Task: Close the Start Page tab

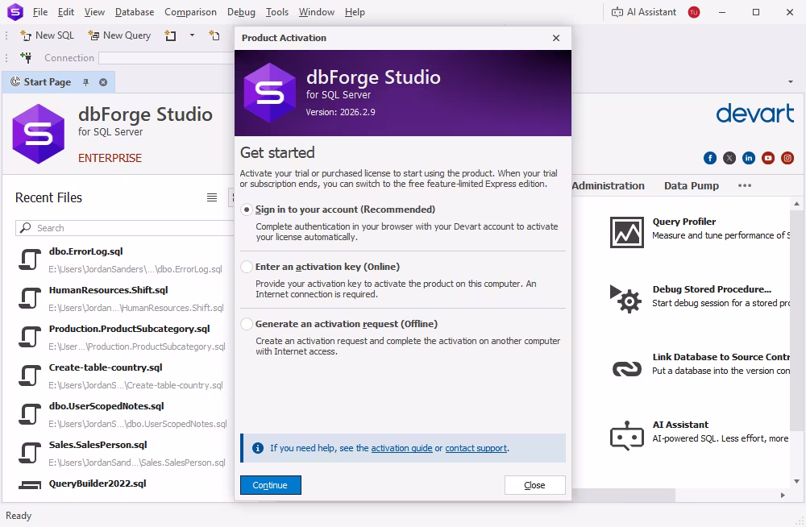Action: tap(103, 82)
